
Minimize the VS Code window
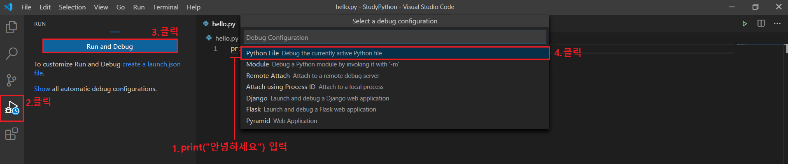732,7
